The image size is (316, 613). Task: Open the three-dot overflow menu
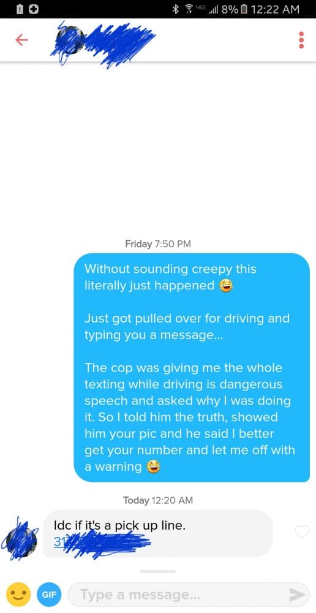pos(301,40)
